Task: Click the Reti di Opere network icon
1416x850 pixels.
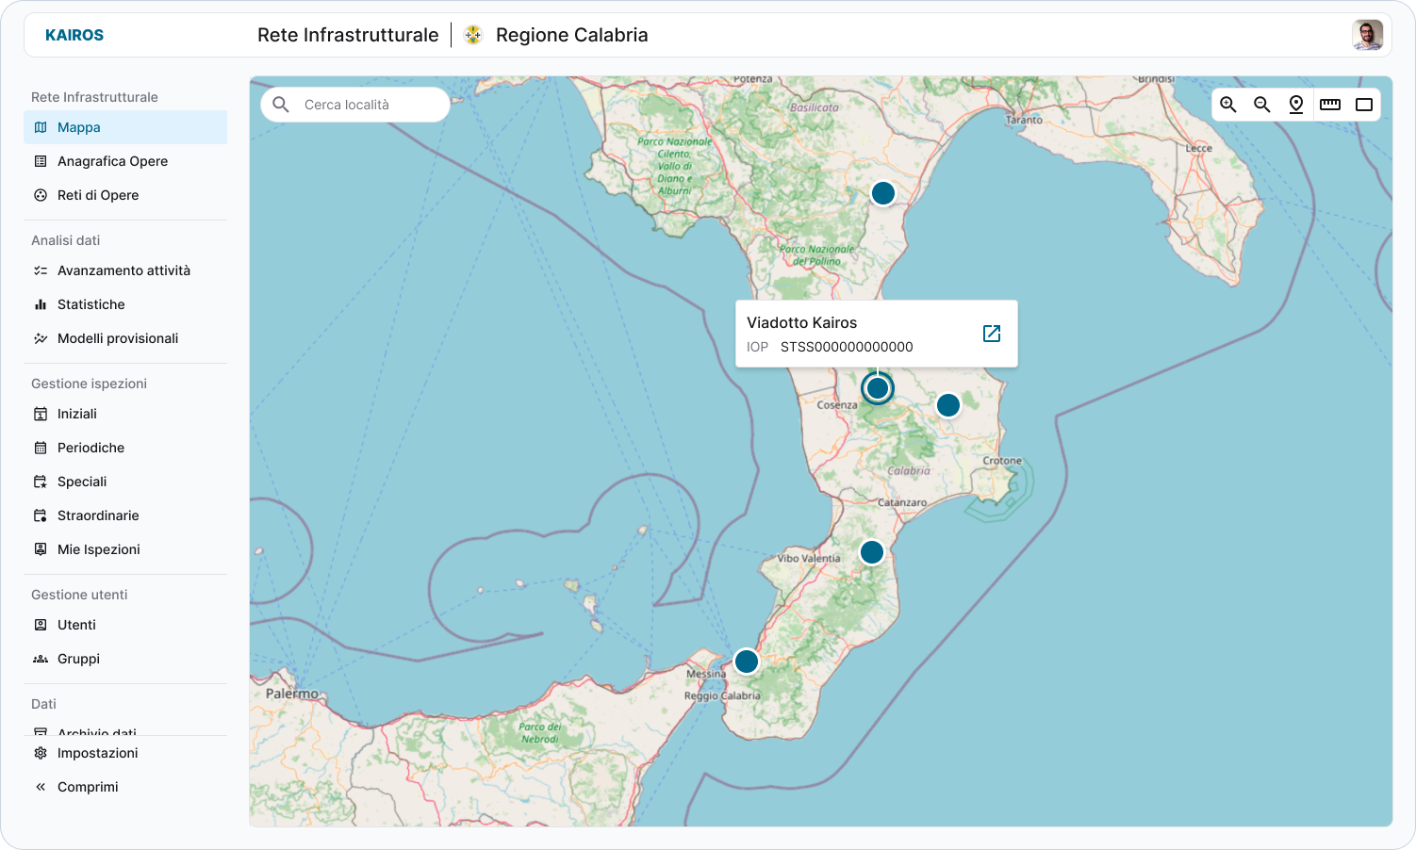Action: (41, 195)
